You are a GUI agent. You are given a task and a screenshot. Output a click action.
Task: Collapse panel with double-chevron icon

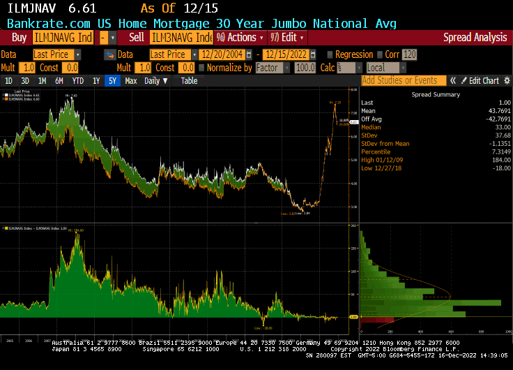(453, 81)
